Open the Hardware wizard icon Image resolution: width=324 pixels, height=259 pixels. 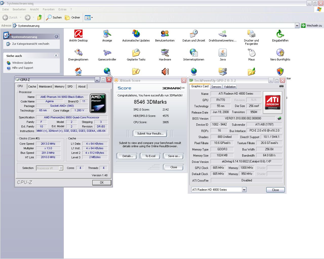point(165,55)
